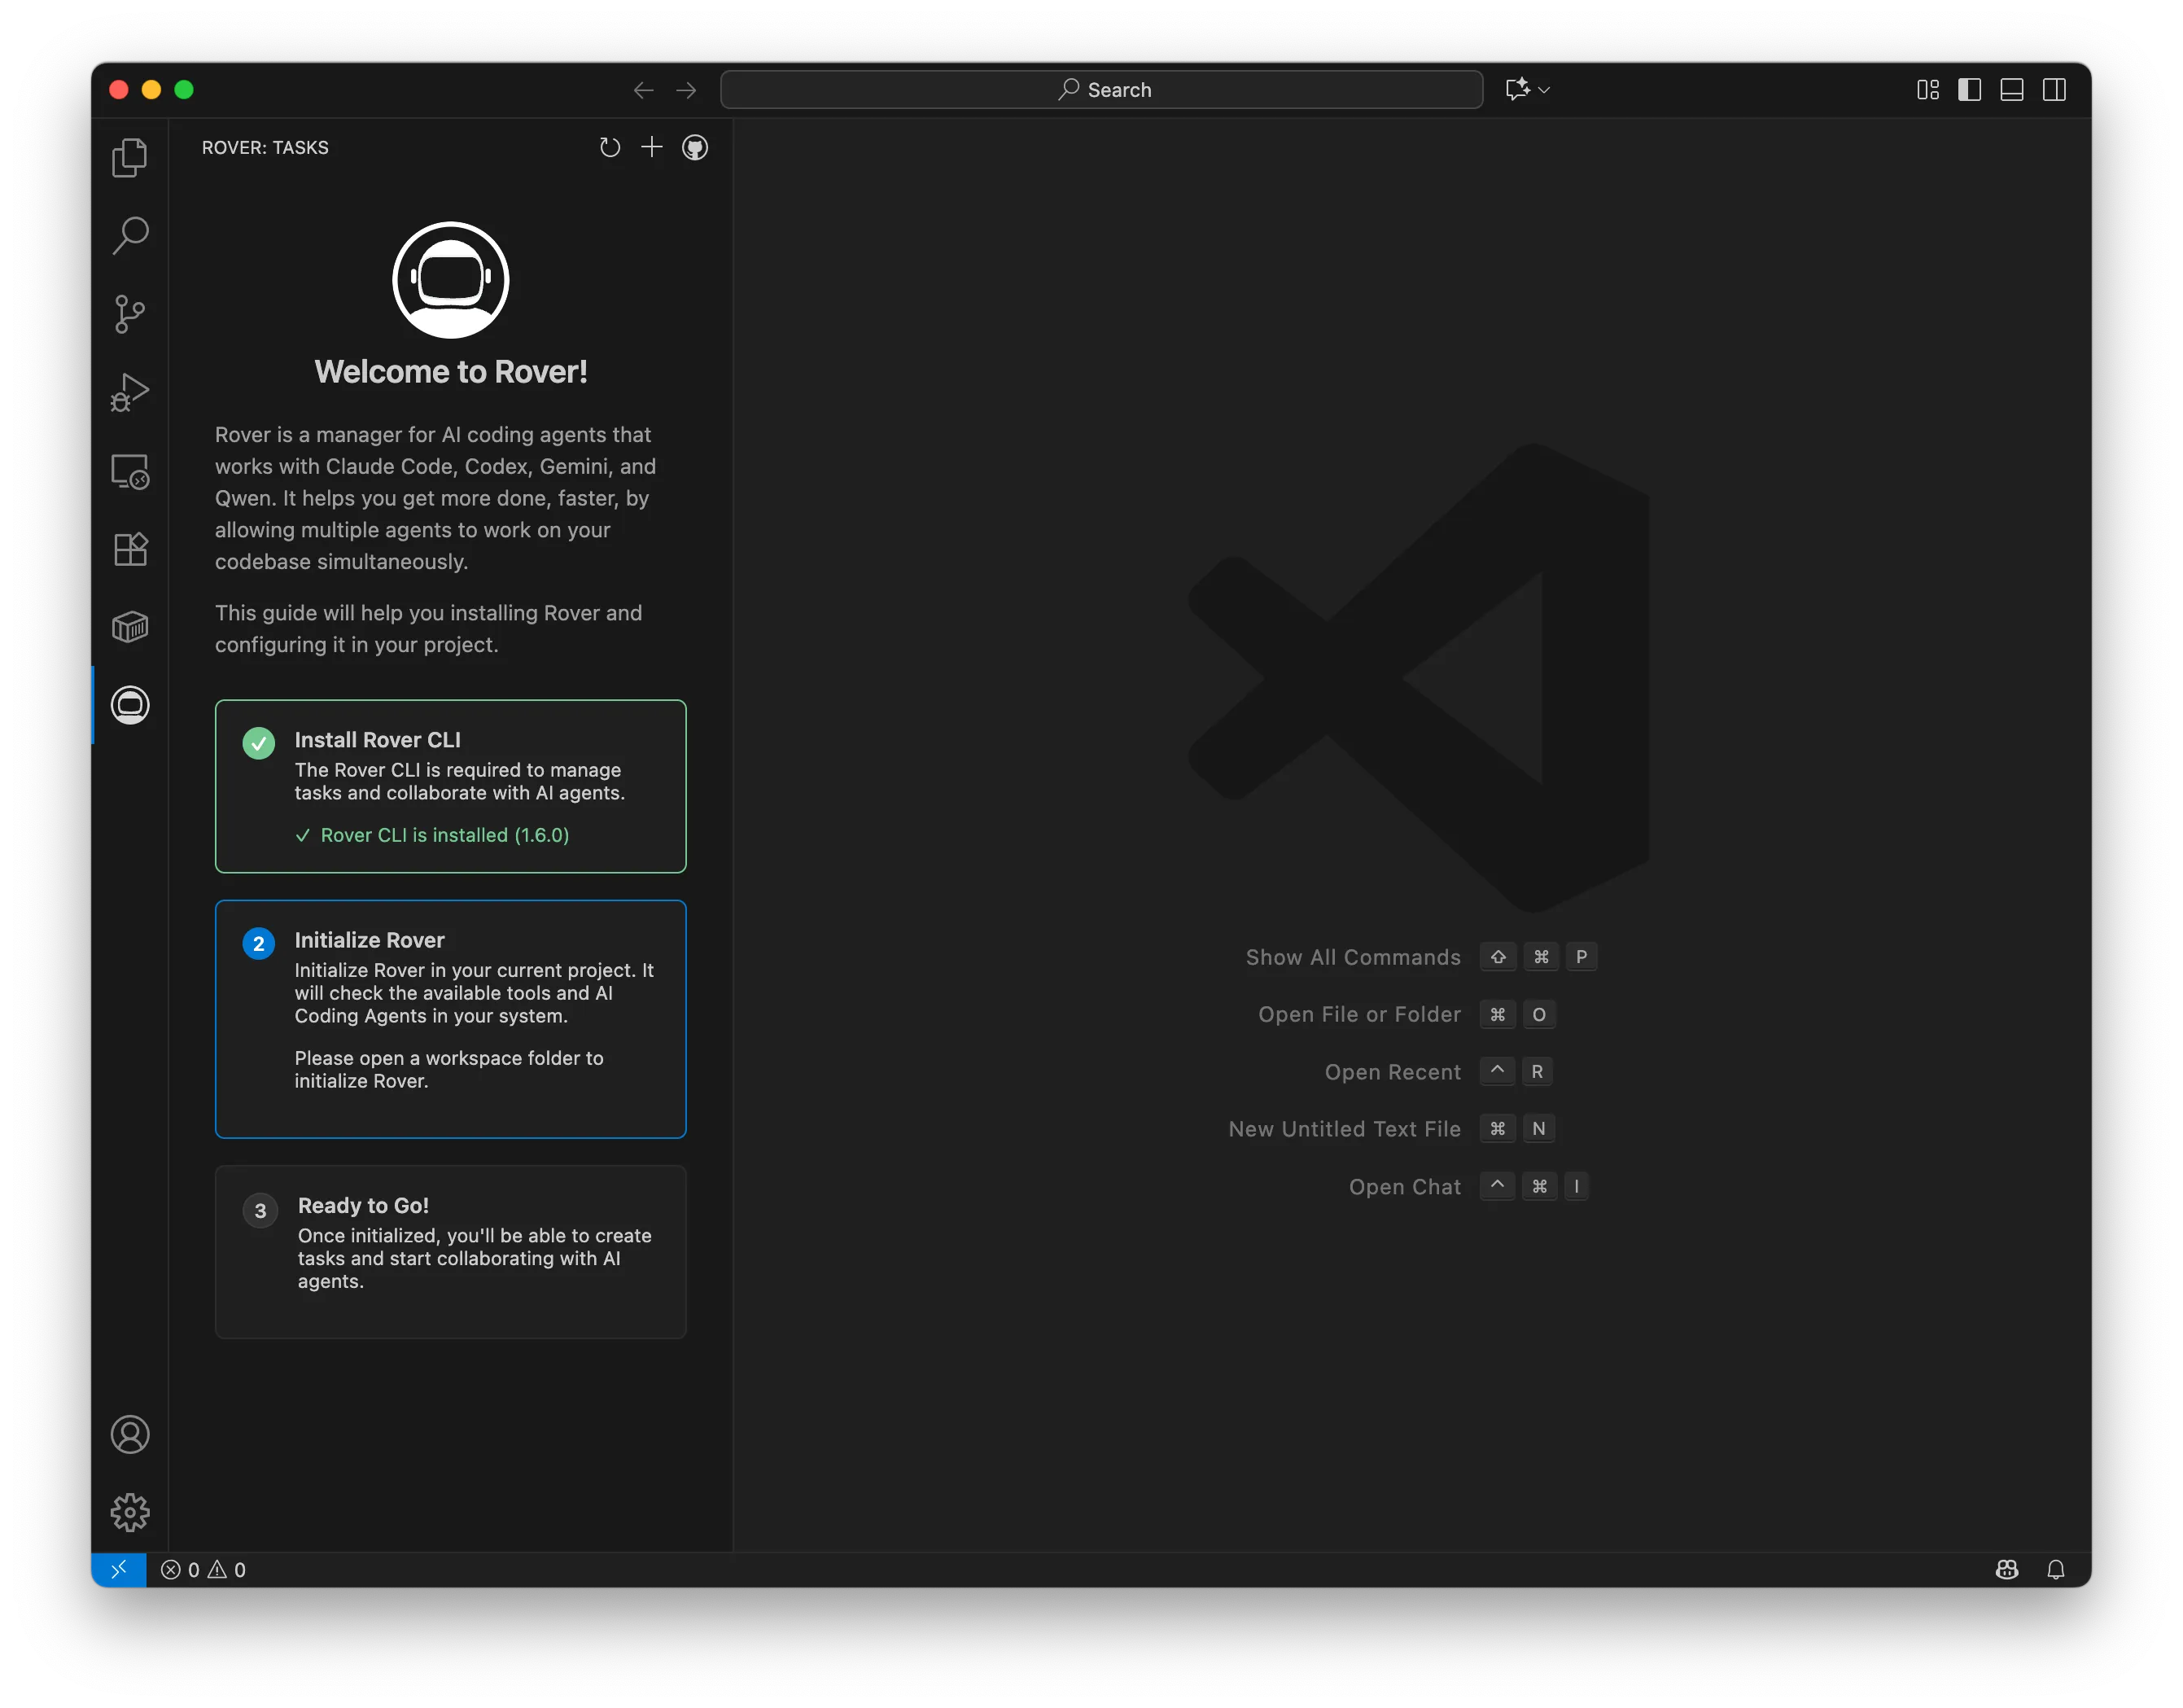Refresh the Rover tasks list

click(610, 147)
